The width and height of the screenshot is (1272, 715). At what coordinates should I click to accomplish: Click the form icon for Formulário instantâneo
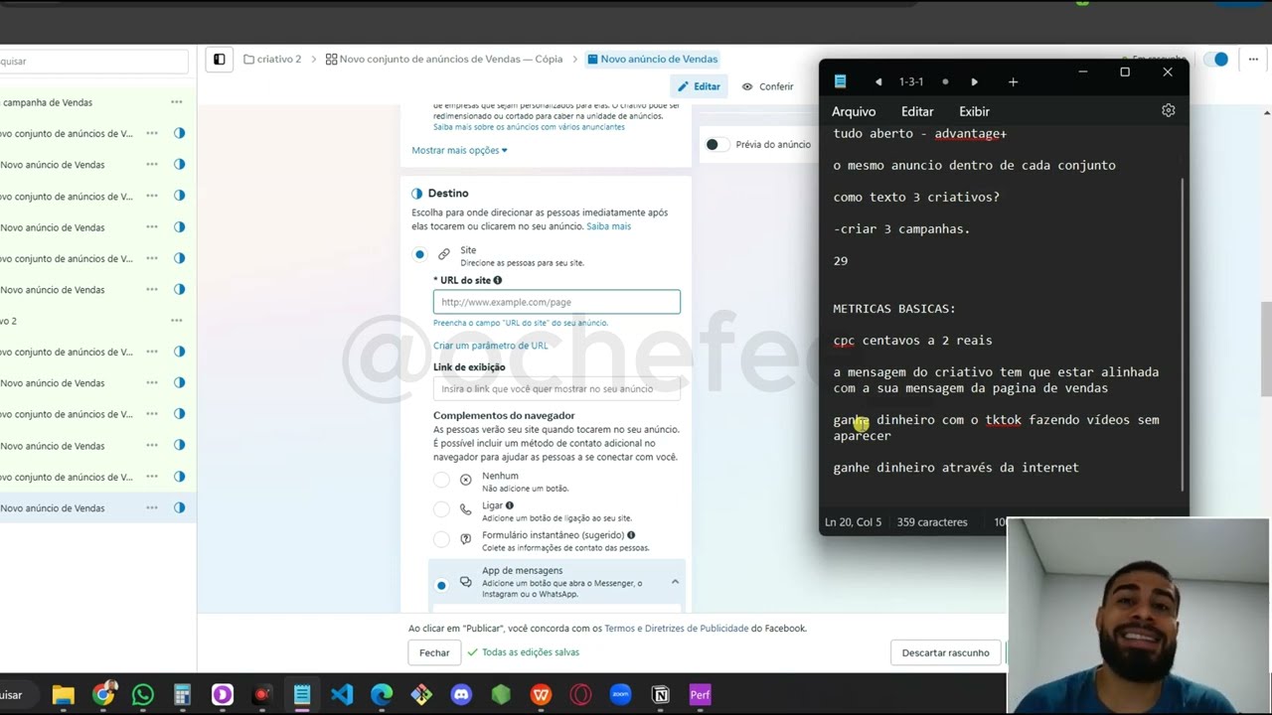point(465,539)
